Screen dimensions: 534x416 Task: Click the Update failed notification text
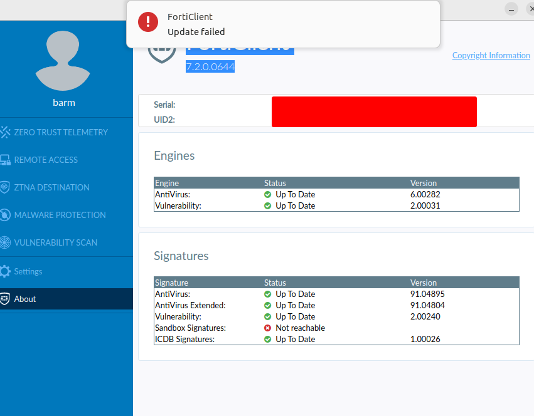[x=196, y=32]
